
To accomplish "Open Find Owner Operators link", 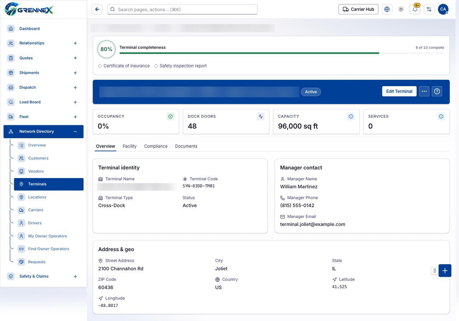I will (49, 249).
